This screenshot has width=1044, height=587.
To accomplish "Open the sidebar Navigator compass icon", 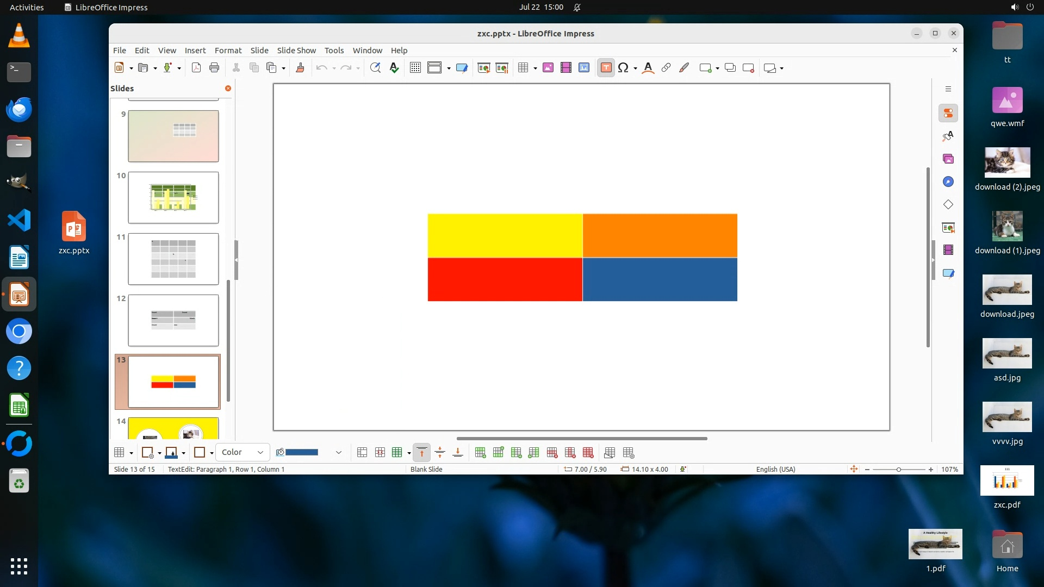I will coord(948,182).
